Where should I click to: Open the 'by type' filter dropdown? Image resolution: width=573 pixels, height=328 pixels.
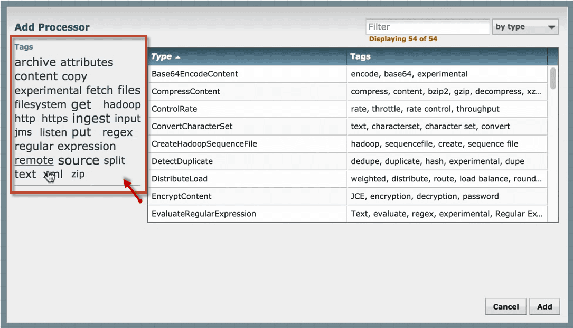pyautogui.click(x=525, y=27)
